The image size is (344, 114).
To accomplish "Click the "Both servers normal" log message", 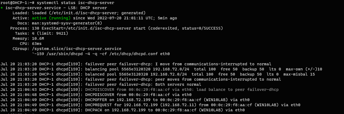I will point(178,84).
